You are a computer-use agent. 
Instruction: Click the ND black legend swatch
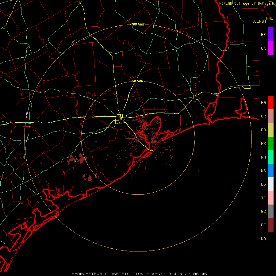[x=271, y=239]
